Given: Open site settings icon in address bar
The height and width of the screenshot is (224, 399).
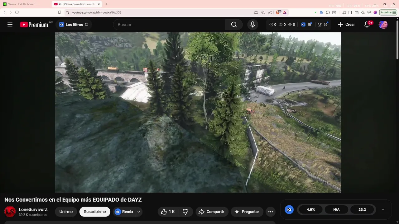Looking at the screenshot, I should click(x=68, y=12).
